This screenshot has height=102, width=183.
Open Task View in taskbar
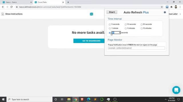[x=62, y=99]
